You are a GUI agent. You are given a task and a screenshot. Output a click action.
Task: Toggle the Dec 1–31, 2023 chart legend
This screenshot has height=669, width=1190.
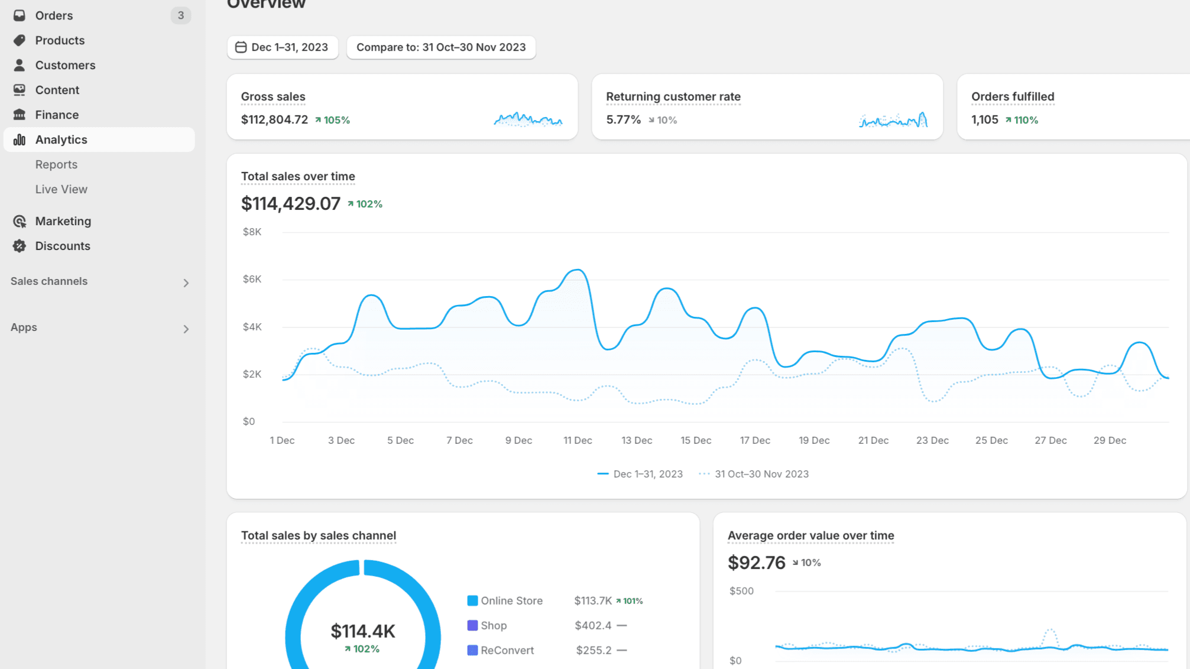pos(640,474)
